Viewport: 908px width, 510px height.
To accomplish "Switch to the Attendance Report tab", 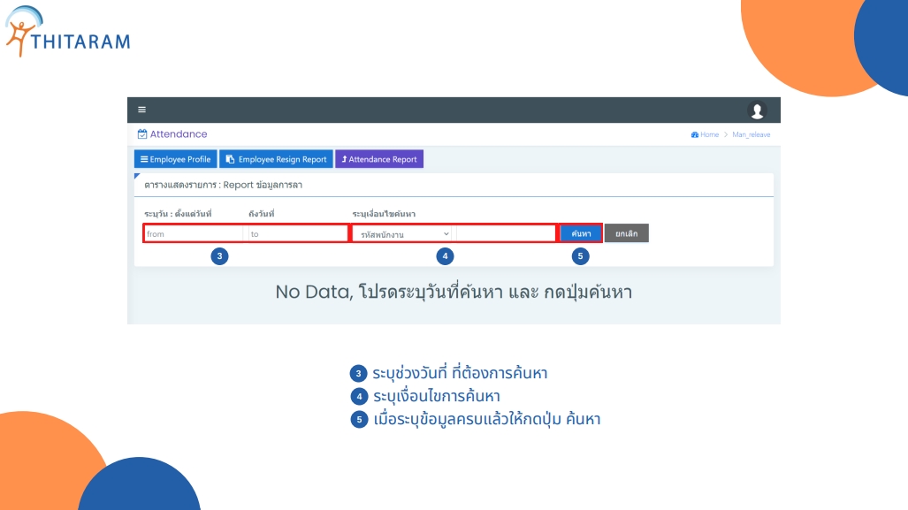I will coord(379,159).
